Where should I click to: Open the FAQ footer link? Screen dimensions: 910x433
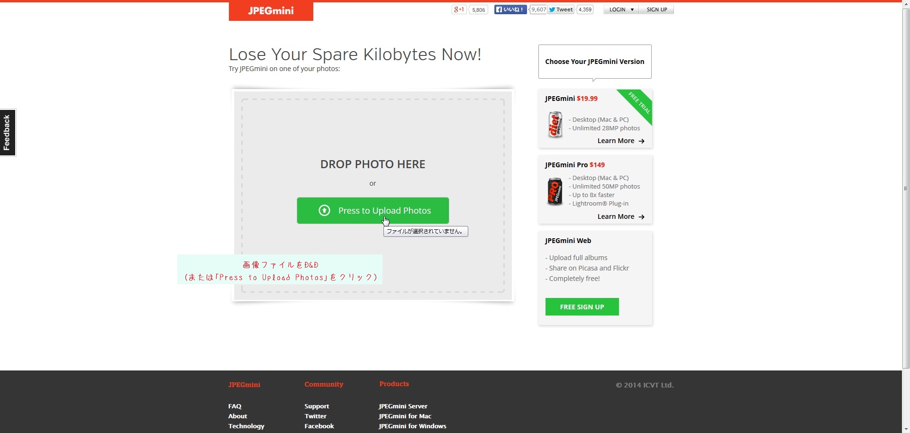[235, 406]
